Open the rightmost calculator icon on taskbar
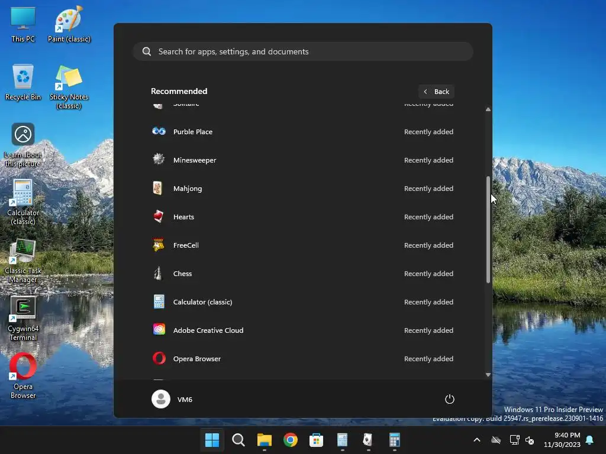606x454 pixels. (394, 440)
